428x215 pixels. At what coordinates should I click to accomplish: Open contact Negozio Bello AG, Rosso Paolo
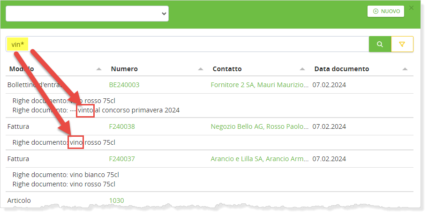coord(260,126)
